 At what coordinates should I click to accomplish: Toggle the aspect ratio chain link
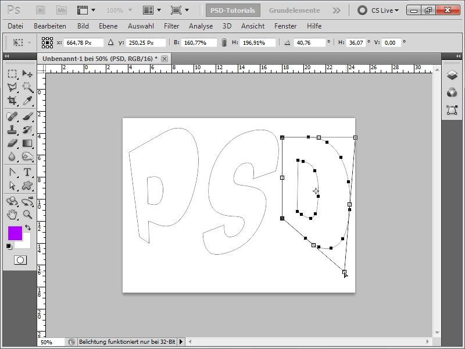tap(224, 42)
